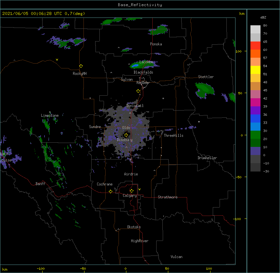Click the Okotoks city label
The height and width of the screenshot is (273, 280).
point(134,227)
